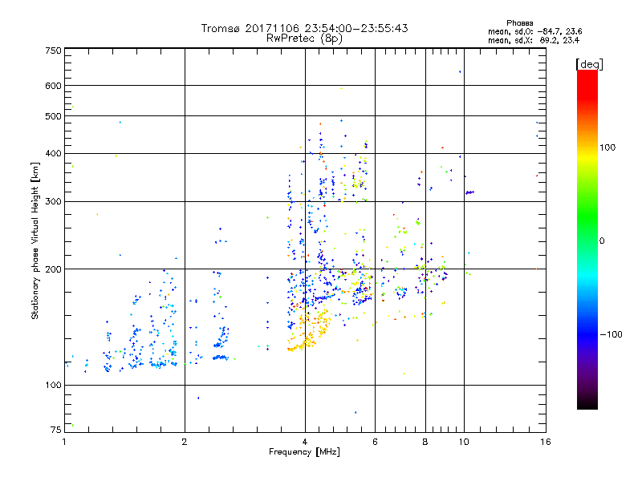Click the frequency axis tick '8'
This screenshot has width=642, height=481.
pos(425,442)
